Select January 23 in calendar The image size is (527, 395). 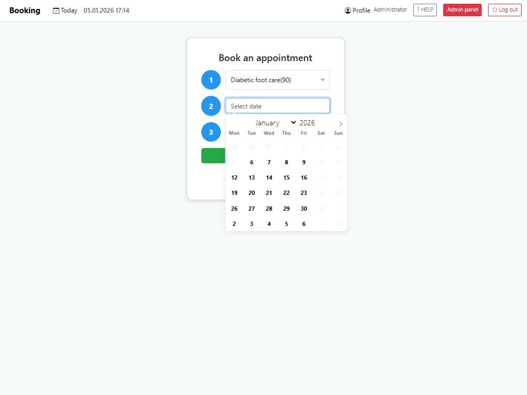tap(304, 193)
